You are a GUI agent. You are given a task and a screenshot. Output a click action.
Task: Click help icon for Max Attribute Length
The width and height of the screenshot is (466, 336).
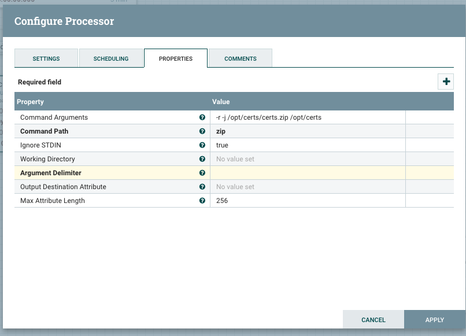tap(202, 201)
